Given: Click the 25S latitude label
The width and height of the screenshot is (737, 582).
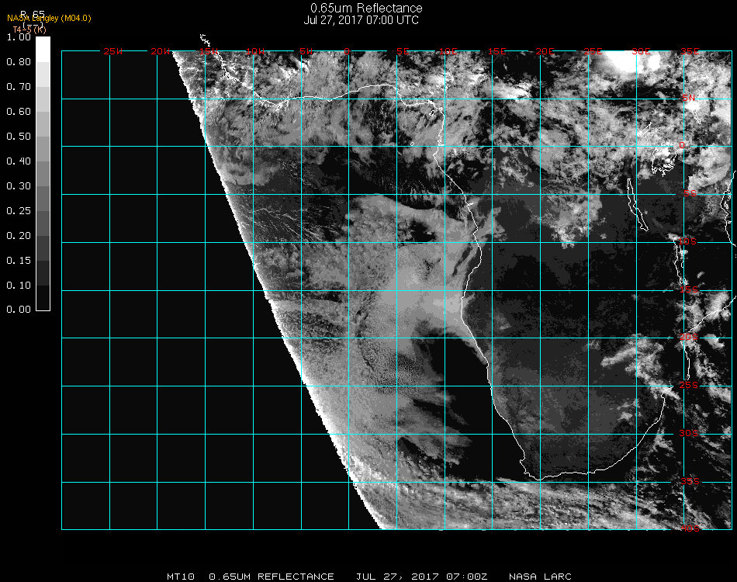Looking at the screenshot, I should (689, 386).
